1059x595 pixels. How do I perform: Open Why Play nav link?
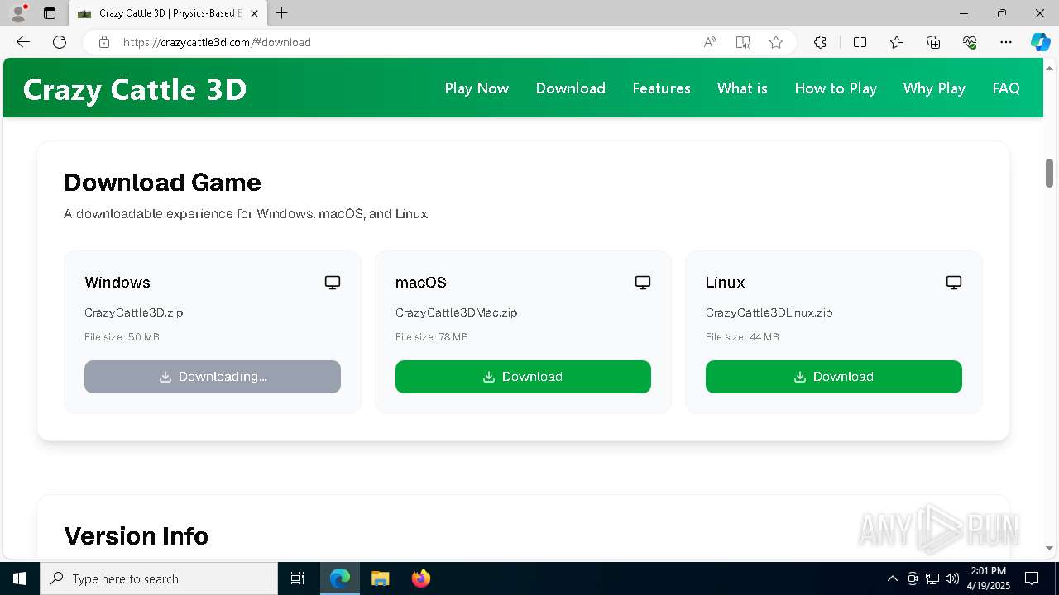(x=934, y=88)
